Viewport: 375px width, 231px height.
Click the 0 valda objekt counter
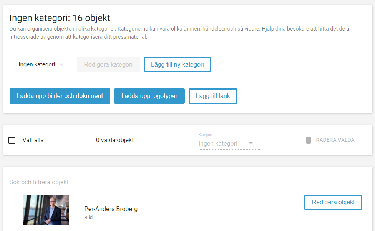115,140
